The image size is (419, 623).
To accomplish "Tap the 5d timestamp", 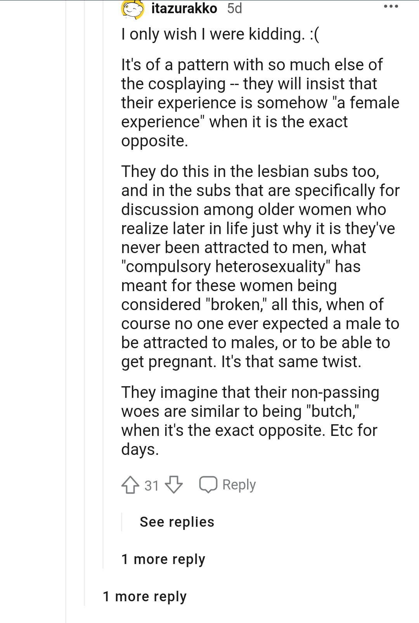I will (x=234, y=8).
